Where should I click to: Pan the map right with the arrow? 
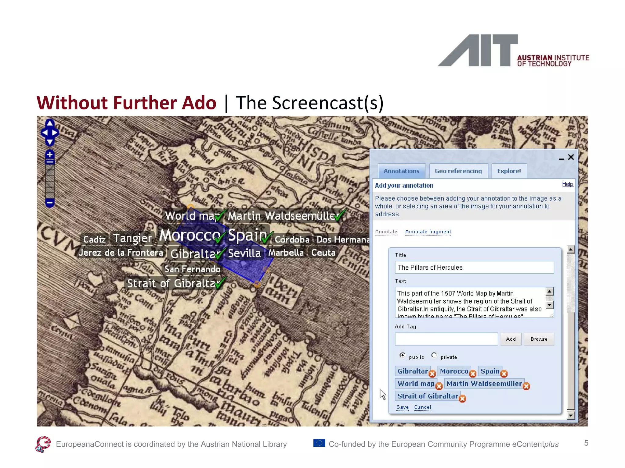coord(55,133)
